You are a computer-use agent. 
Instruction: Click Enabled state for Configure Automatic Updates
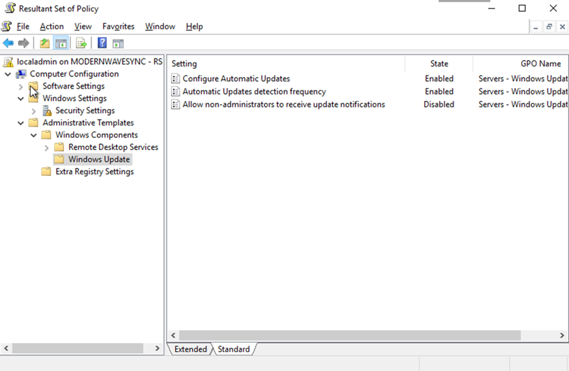pos(439,78)
